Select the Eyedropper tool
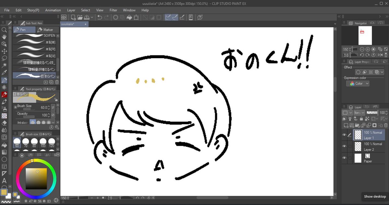389x205 pixels. (4, 73)
